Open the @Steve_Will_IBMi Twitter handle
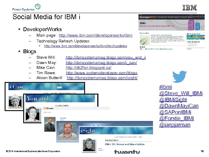Screen dimensions: 209x157 [181, 93]
